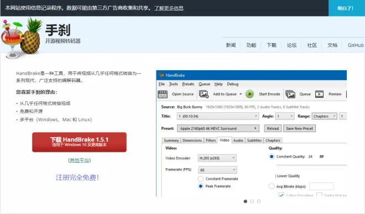Image resolution: width=365 pixels, height=214 pixels.
Task: Open the Range Chapters dropdown
Action: [x=324, y=116]
